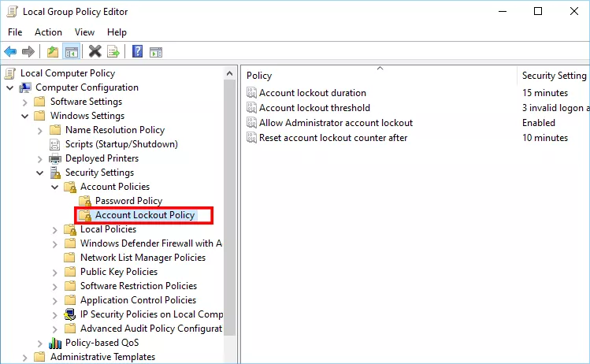
Task: Expand the Software Settings node
Action: [25, 102]
